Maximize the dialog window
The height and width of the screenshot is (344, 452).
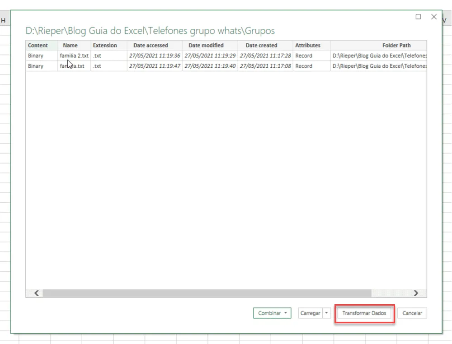pos(418,17)
